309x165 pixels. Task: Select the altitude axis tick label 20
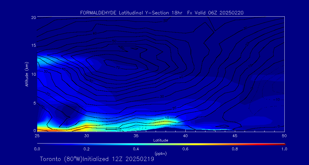(33, 17)
